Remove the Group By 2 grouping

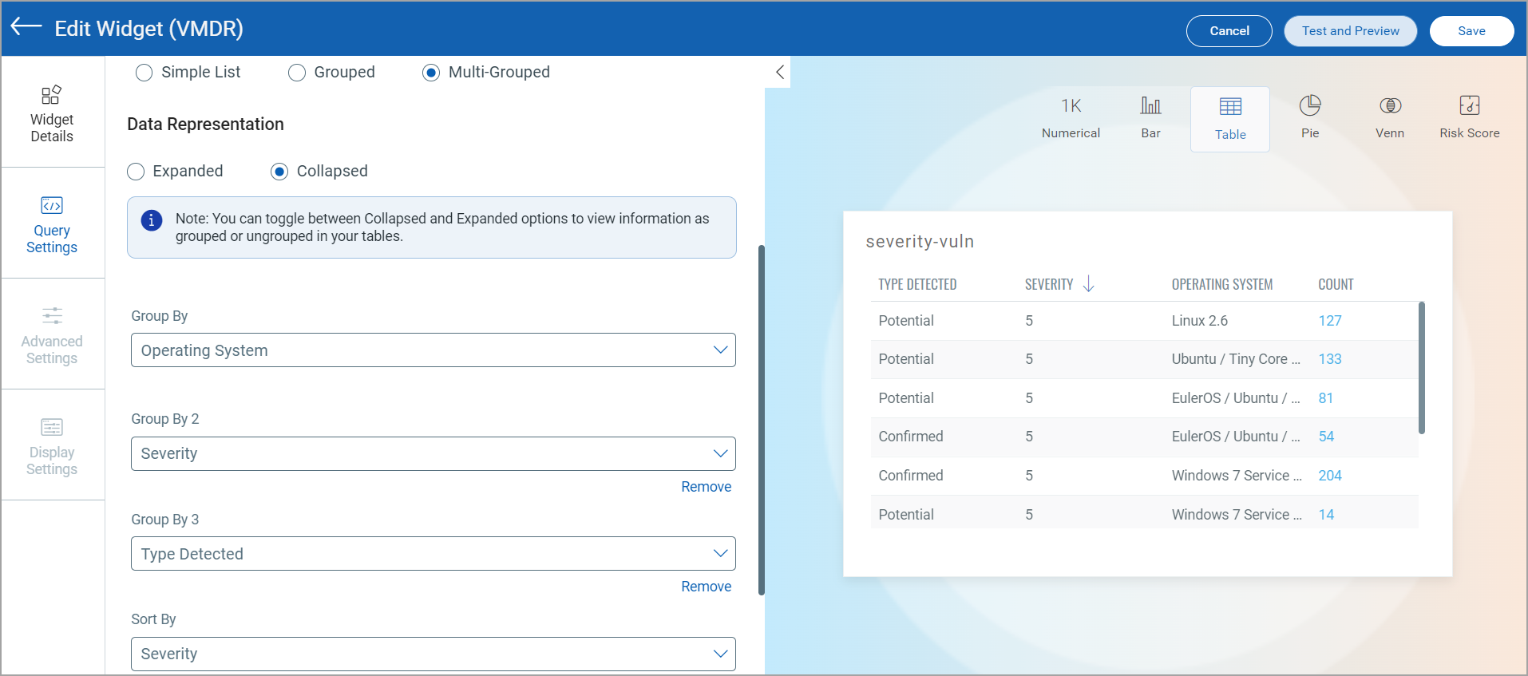click(706, 487)
